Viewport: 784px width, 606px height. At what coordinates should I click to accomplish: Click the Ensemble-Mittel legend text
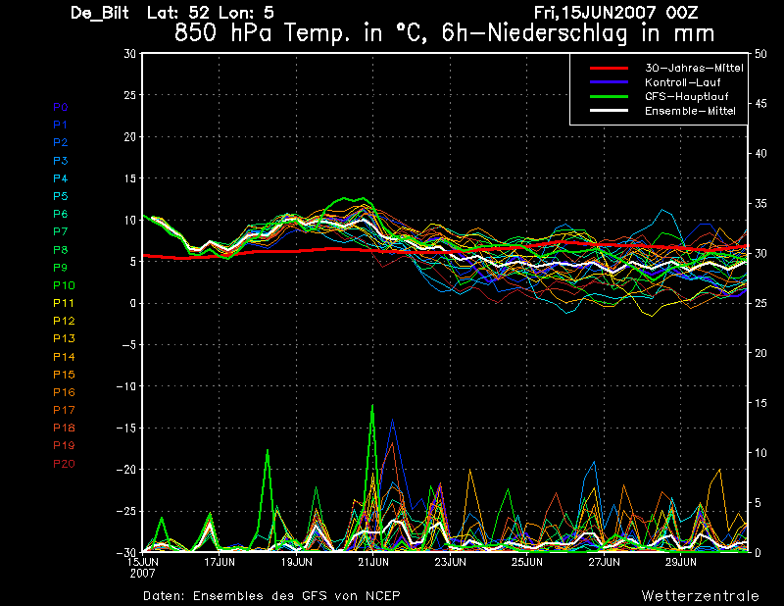coord(690,111)
